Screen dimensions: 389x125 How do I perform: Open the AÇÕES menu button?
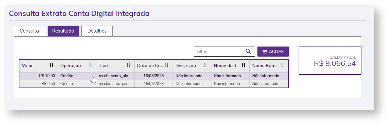pyautogui.click(x=273, y=52)
